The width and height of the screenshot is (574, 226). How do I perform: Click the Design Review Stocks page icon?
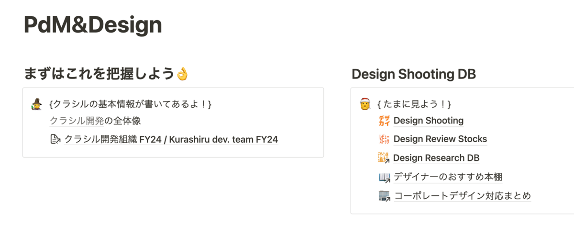(x=384, y=139)
